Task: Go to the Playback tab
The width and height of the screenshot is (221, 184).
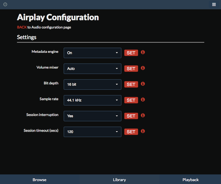Action: coord(190,180)
